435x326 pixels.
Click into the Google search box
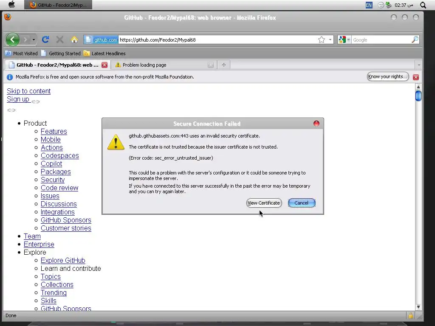tap(381, 39)
